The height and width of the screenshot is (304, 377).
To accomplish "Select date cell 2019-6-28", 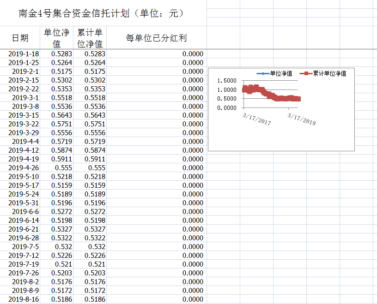I will (x=20, y=238).
